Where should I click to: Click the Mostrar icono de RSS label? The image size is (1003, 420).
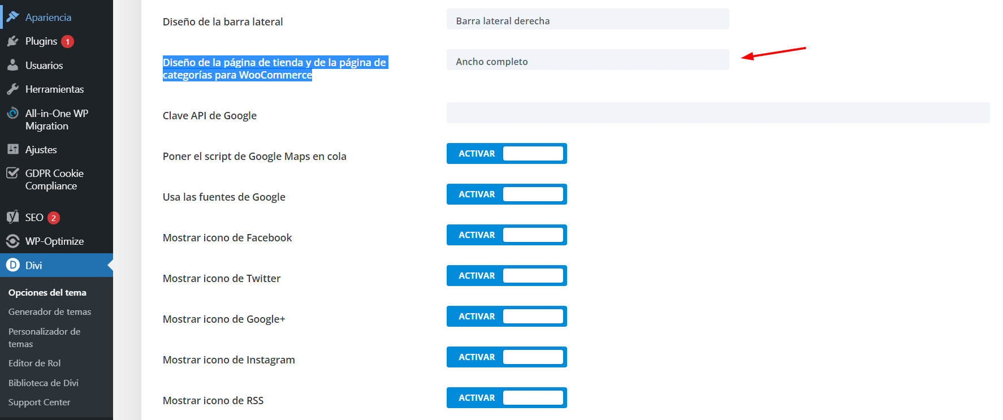[213, 400]
